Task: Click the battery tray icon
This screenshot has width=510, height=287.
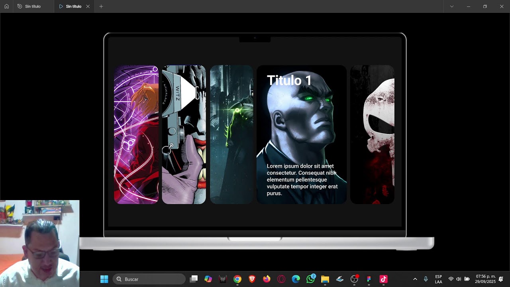Action: pos(467,279)
